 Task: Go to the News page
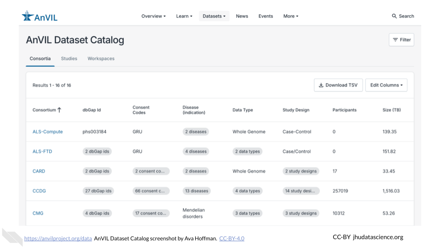[x=242, y=16]
